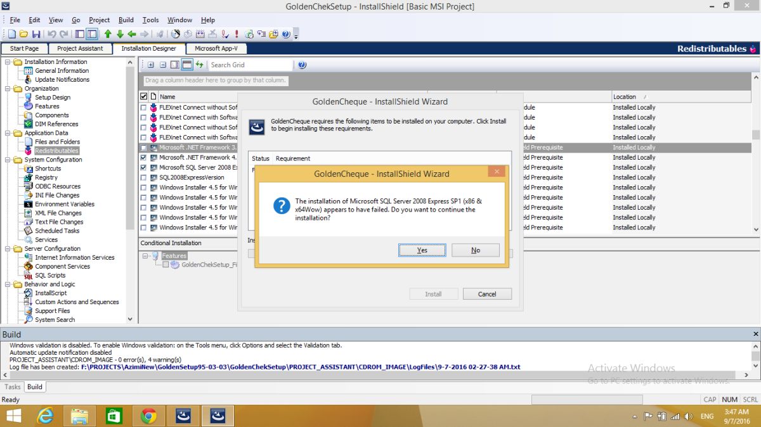The width and height of the screenshot is (761, 427).
Task: Click the split-pane view icon in the grid toolbar
Action: point(175,65)
